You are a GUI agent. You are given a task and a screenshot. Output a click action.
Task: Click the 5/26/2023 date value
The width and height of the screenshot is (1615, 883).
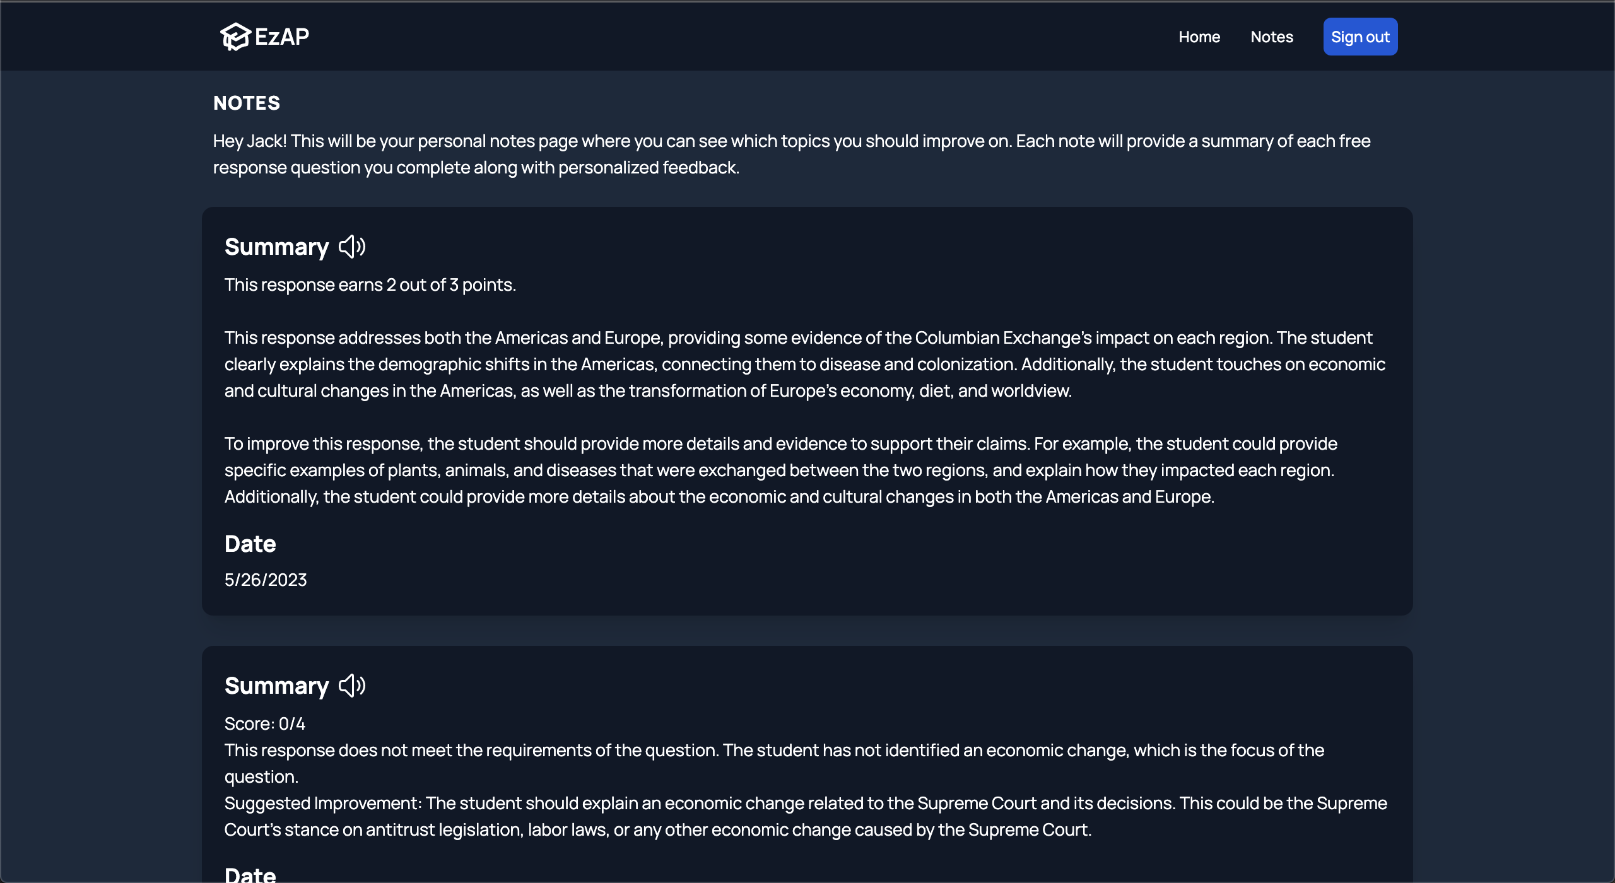[x=266, y=580]
